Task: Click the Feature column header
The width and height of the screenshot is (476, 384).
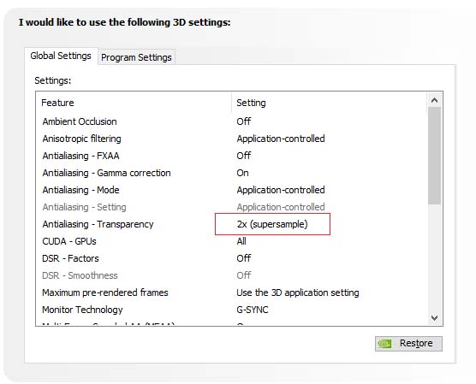Action: click(57, 103)
